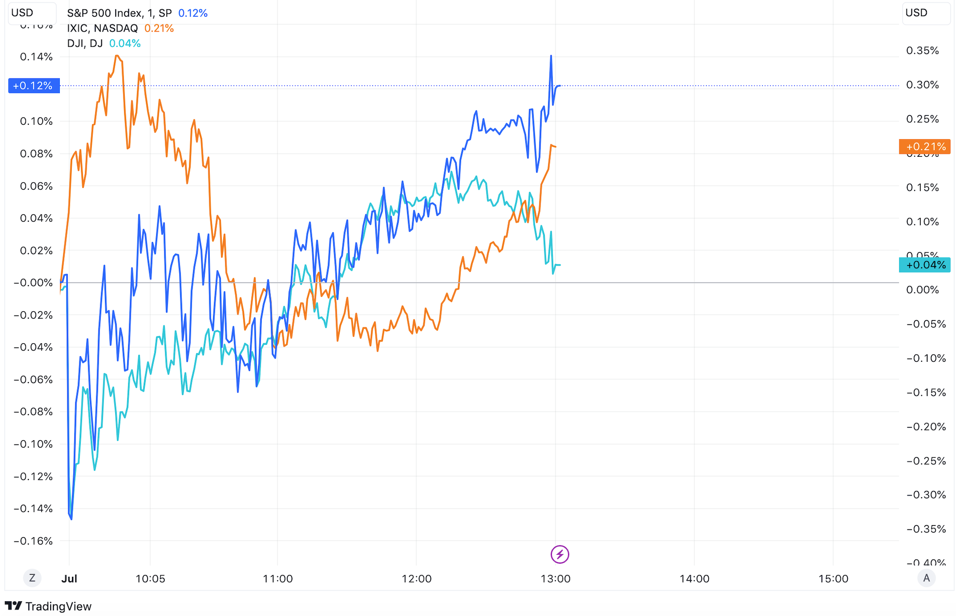Click the 15:00 time axis label
Image resolution: width=956 pixels, height=616 pixels.
[x=833, y=578]
